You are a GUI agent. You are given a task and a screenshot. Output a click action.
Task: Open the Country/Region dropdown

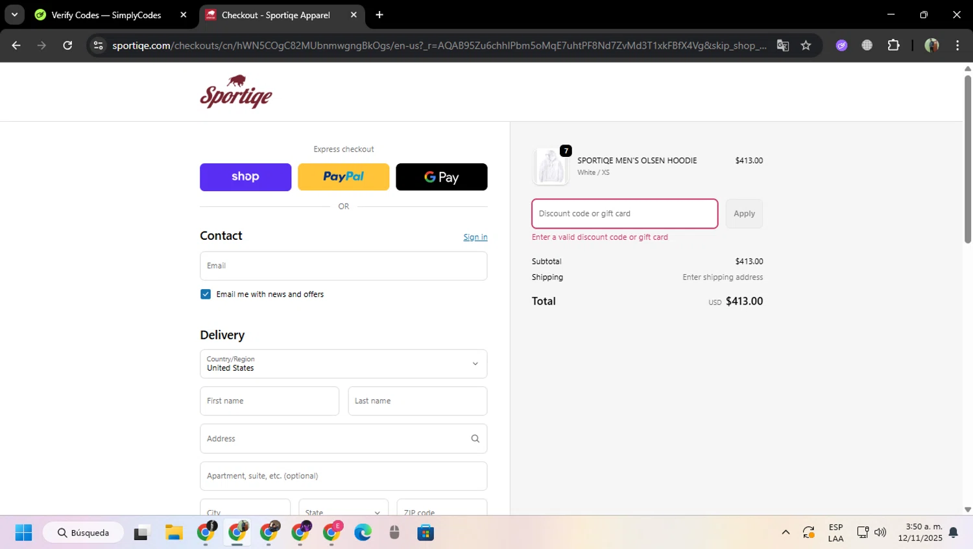[x=343, y=364]
